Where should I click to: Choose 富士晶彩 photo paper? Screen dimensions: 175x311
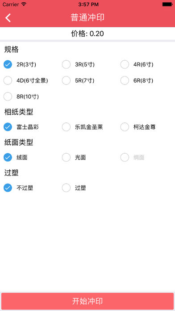(x=21, y=127)
